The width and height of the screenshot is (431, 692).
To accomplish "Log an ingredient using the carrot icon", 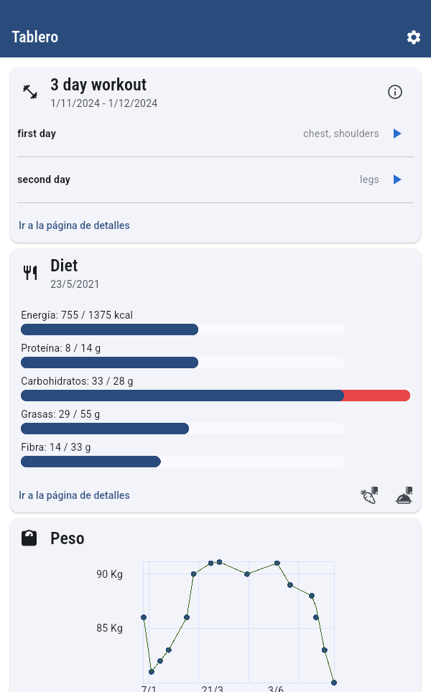I will pyautogui.click(x=369, y=495).
